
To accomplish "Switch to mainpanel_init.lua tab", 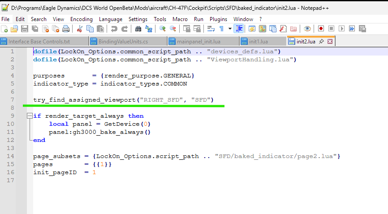I will point(204,41).
